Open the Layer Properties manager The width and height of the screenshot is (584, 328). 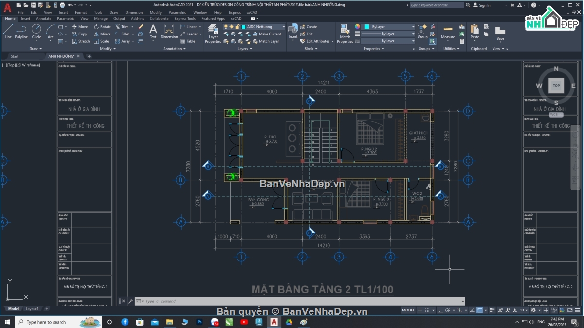(213, 34)
